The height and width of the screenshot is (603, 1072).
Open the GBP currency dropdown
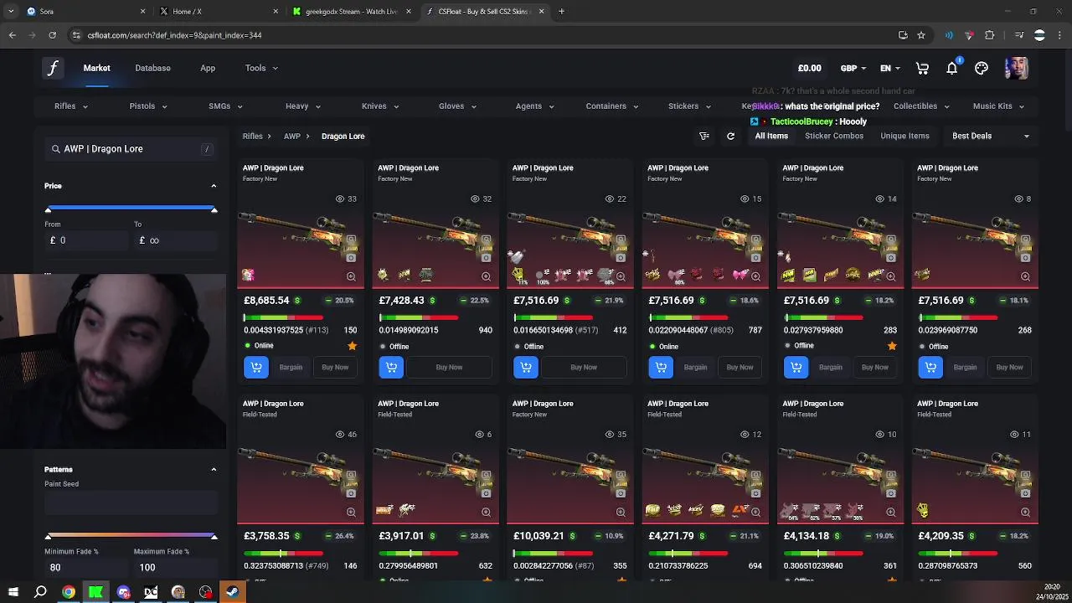[854, 68]
